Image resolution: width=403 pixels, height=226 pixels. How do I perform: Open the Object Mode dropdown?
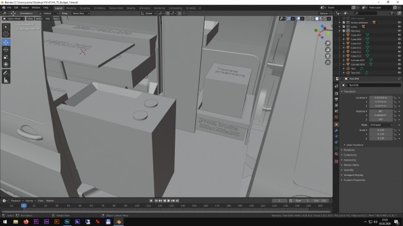(14, 19)
